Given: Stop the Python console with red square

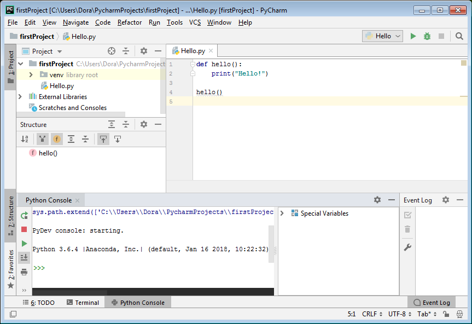Looking at the screenshot, I should (24, 229).
